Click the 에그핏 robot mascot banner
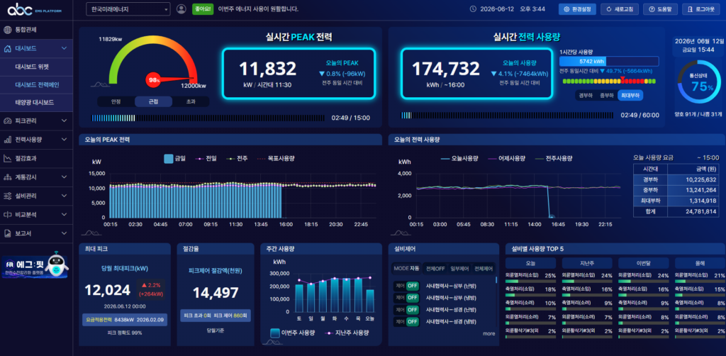 point(35,266)
